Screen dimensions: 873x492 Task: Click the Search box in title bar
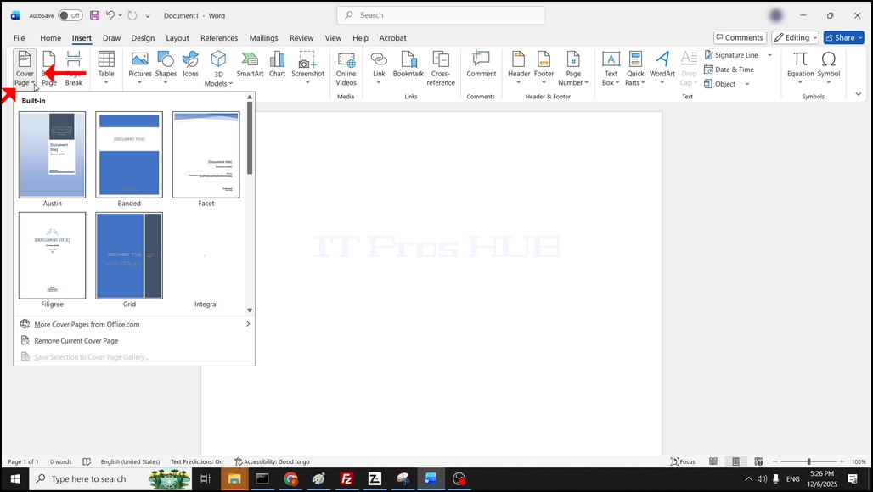(x=441, y=15)
